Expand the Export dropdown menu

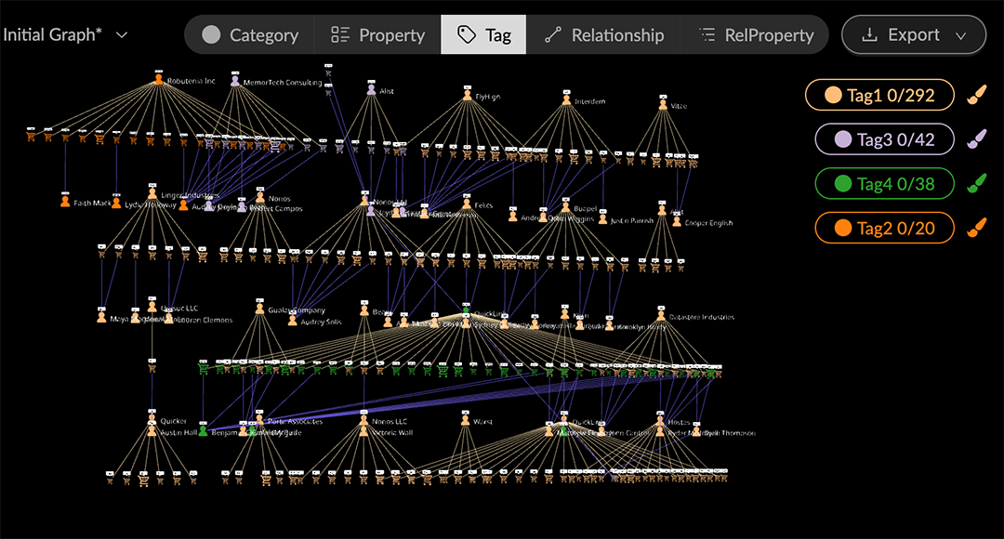pos(913,35)
